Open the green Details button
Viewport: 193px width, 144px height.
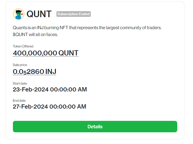point(95,127)
